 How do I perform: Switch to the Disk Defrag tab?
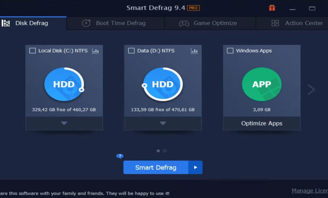coord(33,23)
